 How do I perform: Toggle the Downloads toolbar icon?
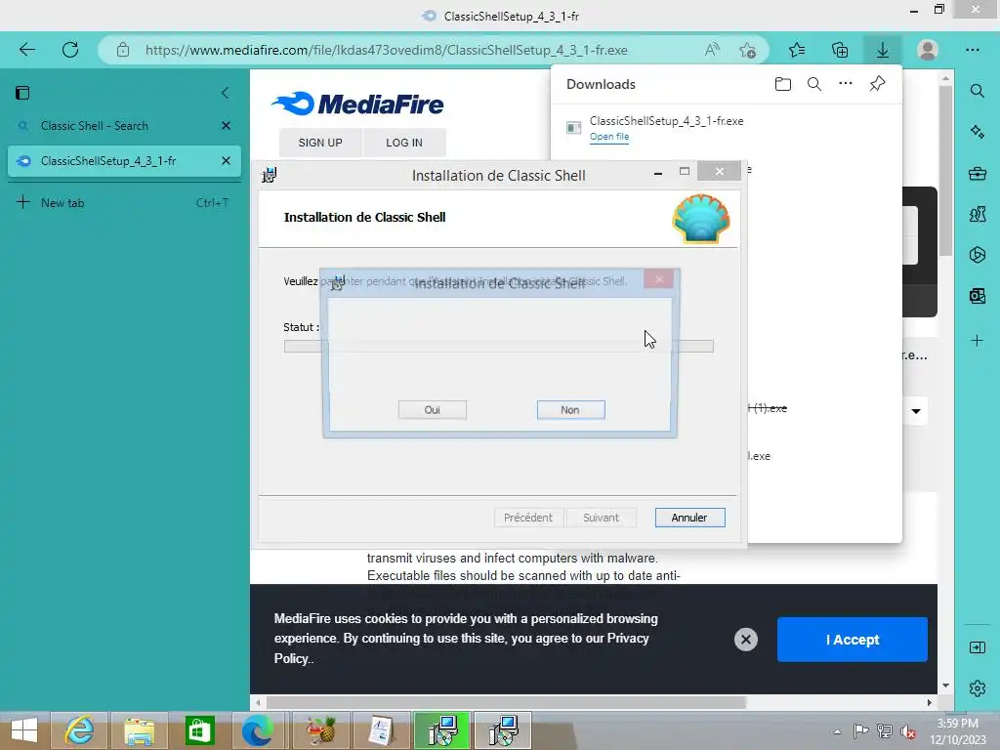point(883,50)
